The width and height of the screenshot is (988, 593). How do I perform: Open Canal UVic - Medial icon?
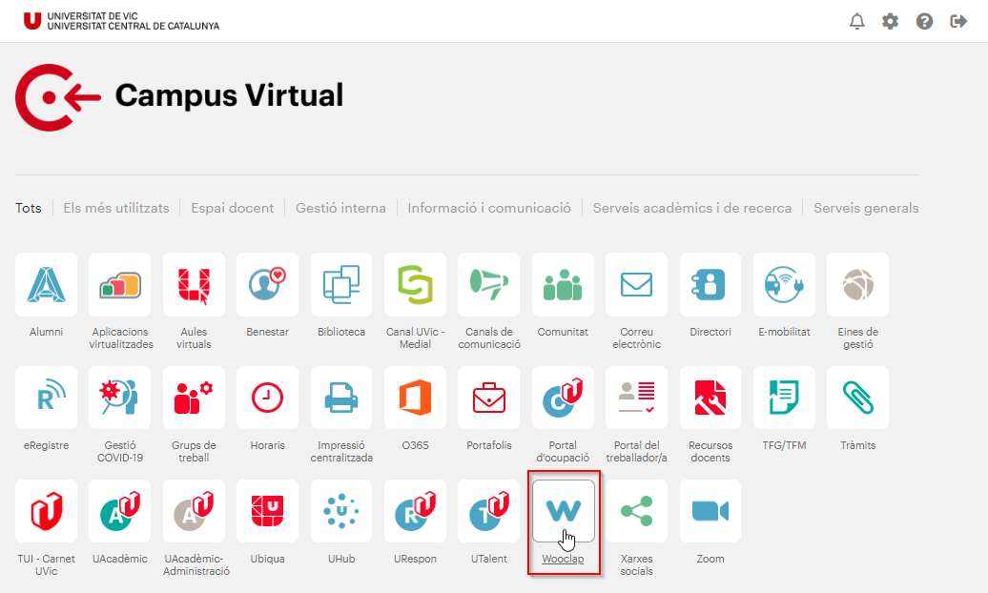click(415, 285)
